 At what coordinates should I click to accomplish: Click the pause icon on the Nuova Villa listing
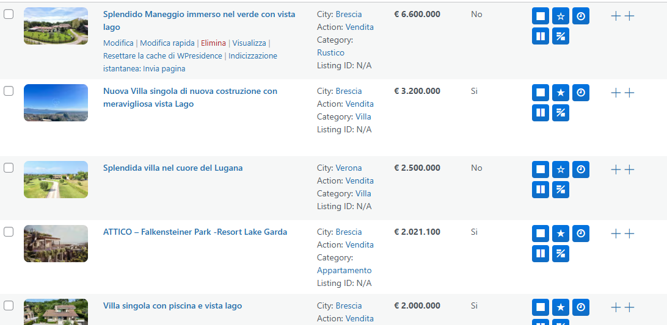click(541, 113)
